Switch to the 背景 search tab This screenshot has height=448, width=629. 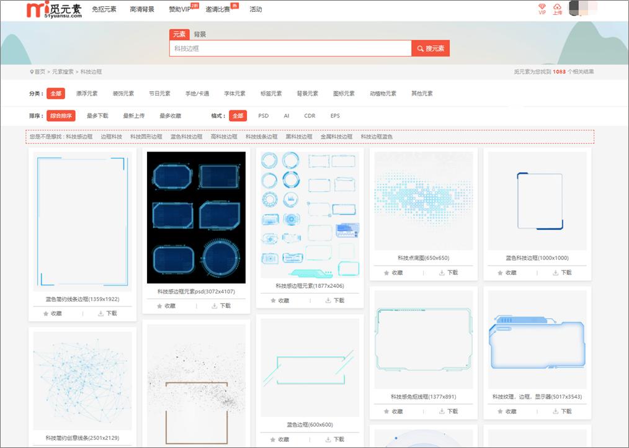click(x=202, y=34)
